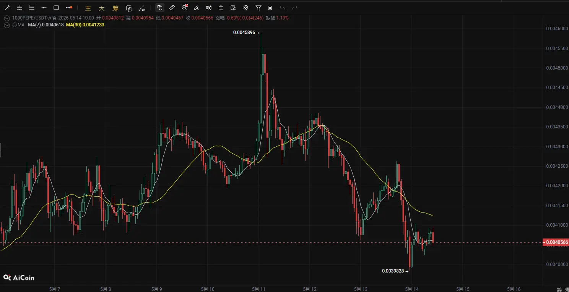Viewport: 569px width, 292px height.
Task: Toggle the hide drawings link-eye icon
Action: coord(245,8)
